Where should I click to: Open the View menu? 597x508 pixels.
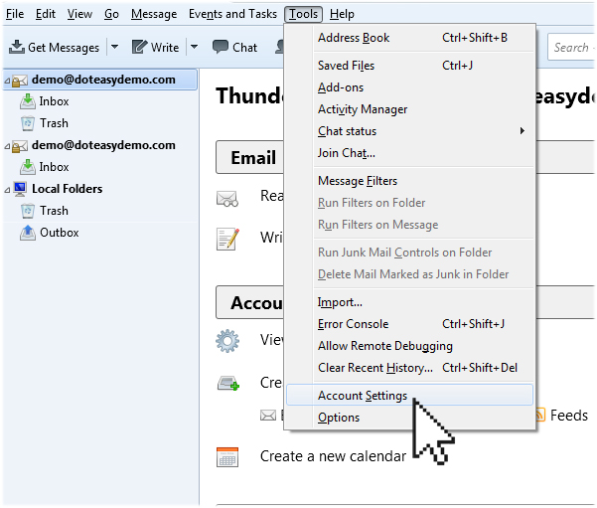(x=79, y=14)
